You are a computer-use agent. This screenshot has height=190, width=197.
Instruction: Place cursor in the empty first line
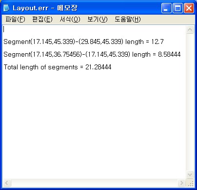click(94, 29)
